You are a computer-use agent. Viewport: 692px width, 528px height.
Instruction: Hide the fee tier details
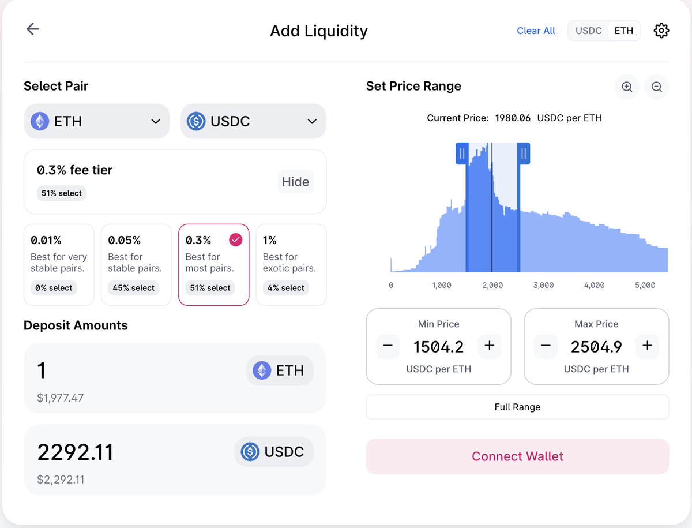[x=295, y=181]
